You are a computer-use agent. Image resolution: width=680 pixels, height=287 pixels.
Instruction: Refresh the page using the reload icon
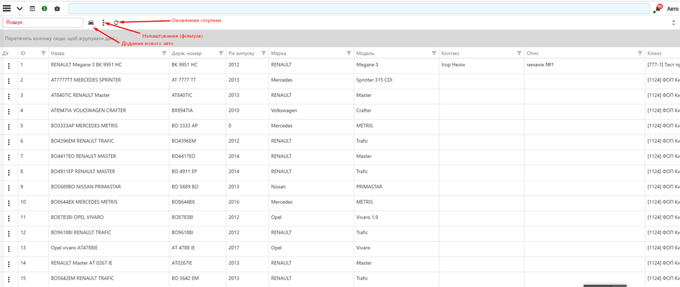click(116, 22)
